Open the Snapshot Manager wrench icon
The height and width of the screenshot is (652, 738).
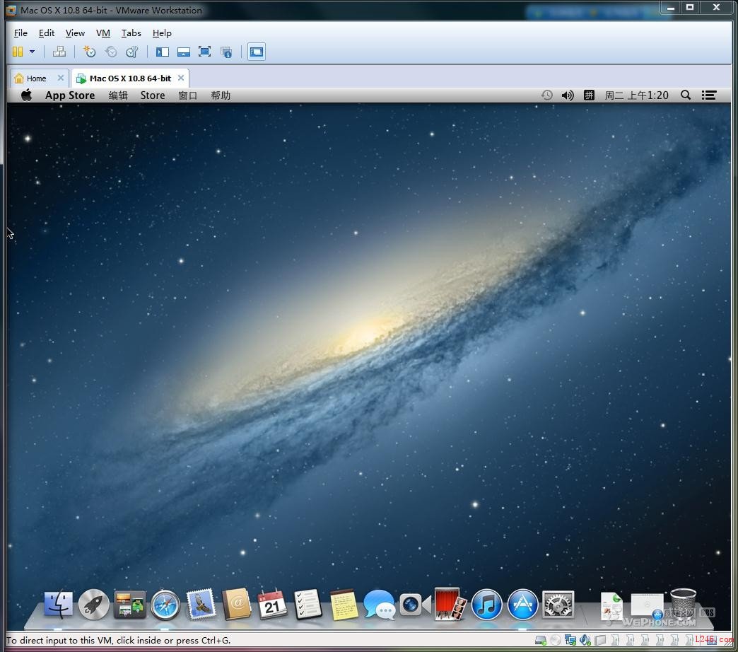coord(131,52)
